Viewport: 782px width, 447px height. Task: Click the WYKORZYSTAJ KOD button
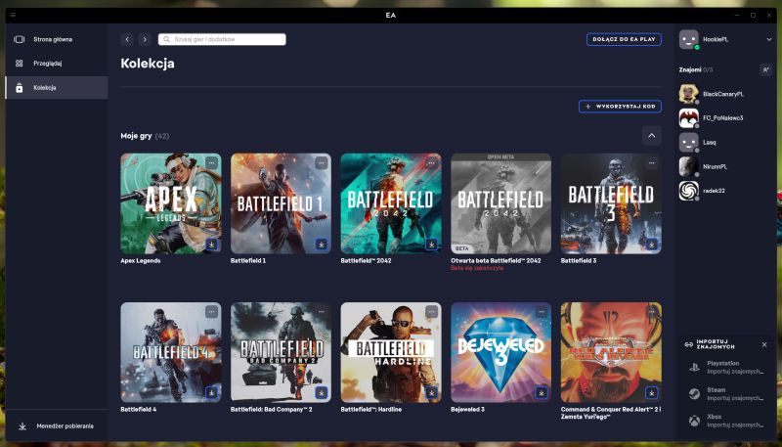[x=620, y=107]
